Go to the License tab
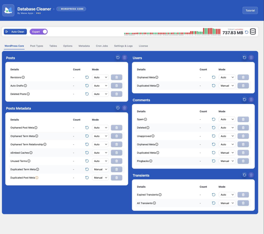This screenshot has height=234, width=264. pos(143,46)
